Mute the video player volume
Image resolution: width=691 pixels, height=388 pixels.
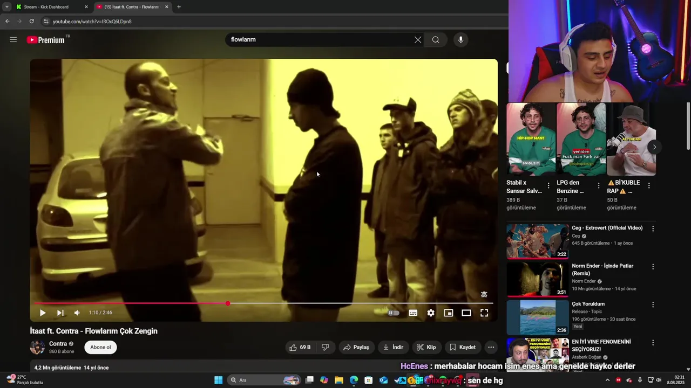(x=77, y=313)
